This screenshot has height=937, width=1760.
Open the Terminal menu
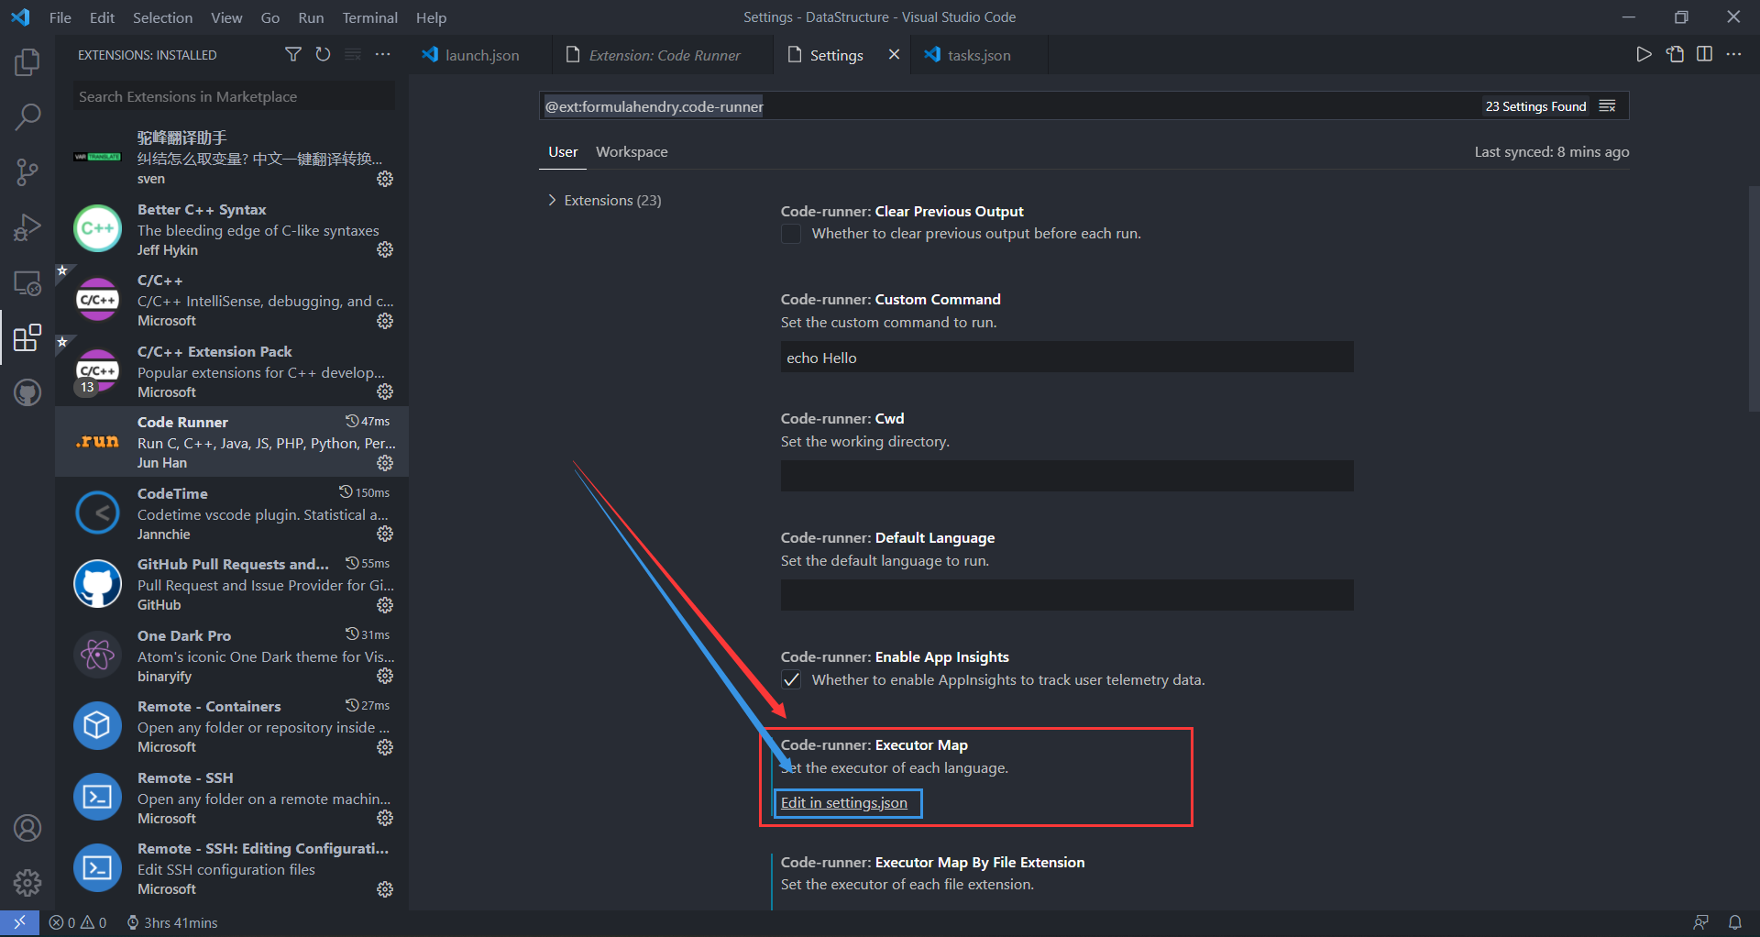(369, 17)
